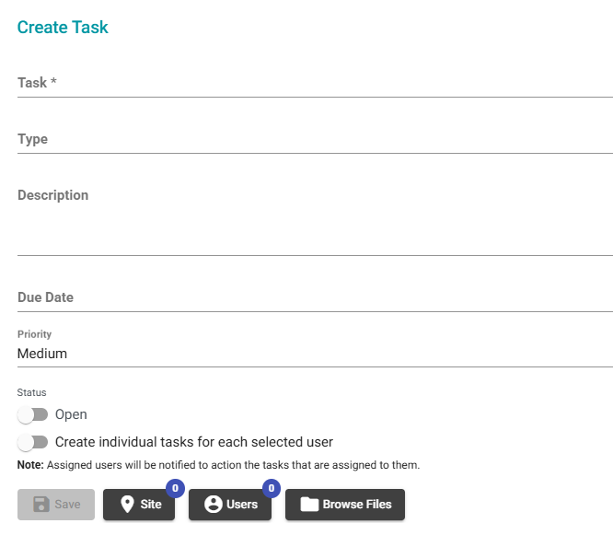Image resolution: width=613 pixels, height=535 pixels.
Task: Click the Users count badge
Action: (272, 488)
